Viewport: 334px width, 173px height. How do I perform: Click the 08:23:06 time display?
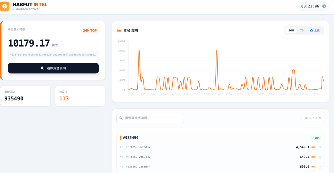coord(310,6)
